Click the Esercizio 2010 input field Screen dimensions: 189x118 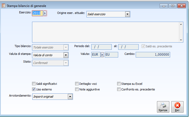click(x=37, y=13)
